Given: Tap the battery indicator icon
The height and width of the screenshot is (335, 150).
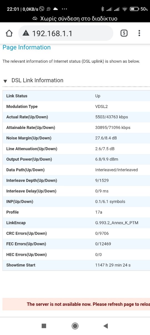Looking at the screenshot, I should point(134,9).
